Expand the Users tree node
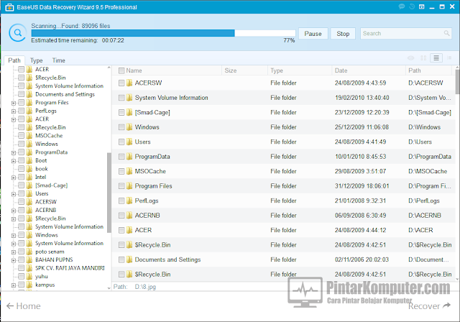This screenshot has width=460, height=322. tap(14, 194)
